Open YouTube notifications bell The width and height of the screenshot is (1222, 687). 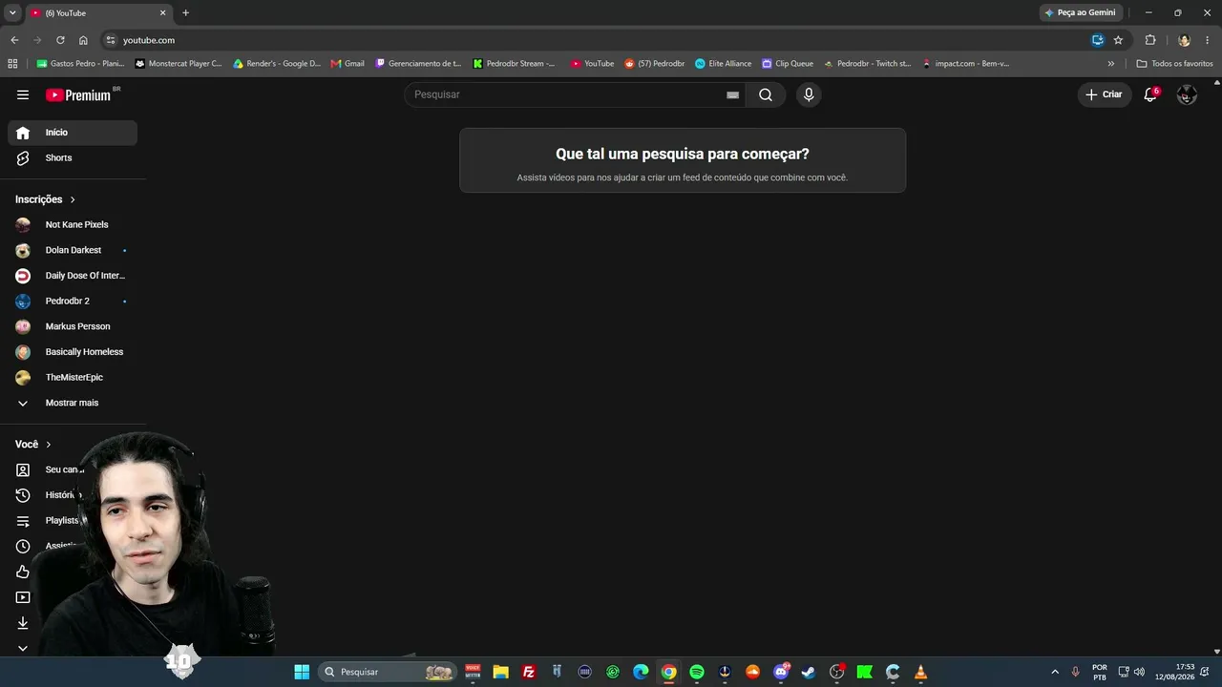point(1150,94)
